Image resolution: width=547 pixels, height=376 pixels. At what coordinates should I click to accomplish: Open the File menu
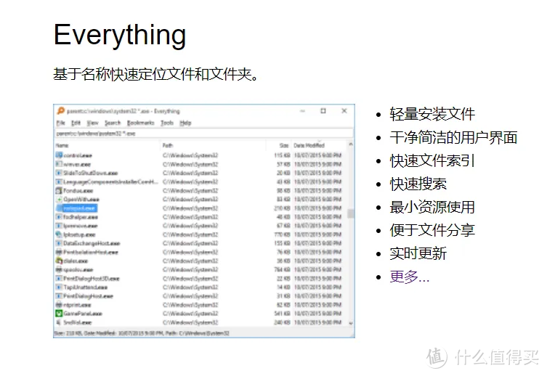[x=61, y=123]
